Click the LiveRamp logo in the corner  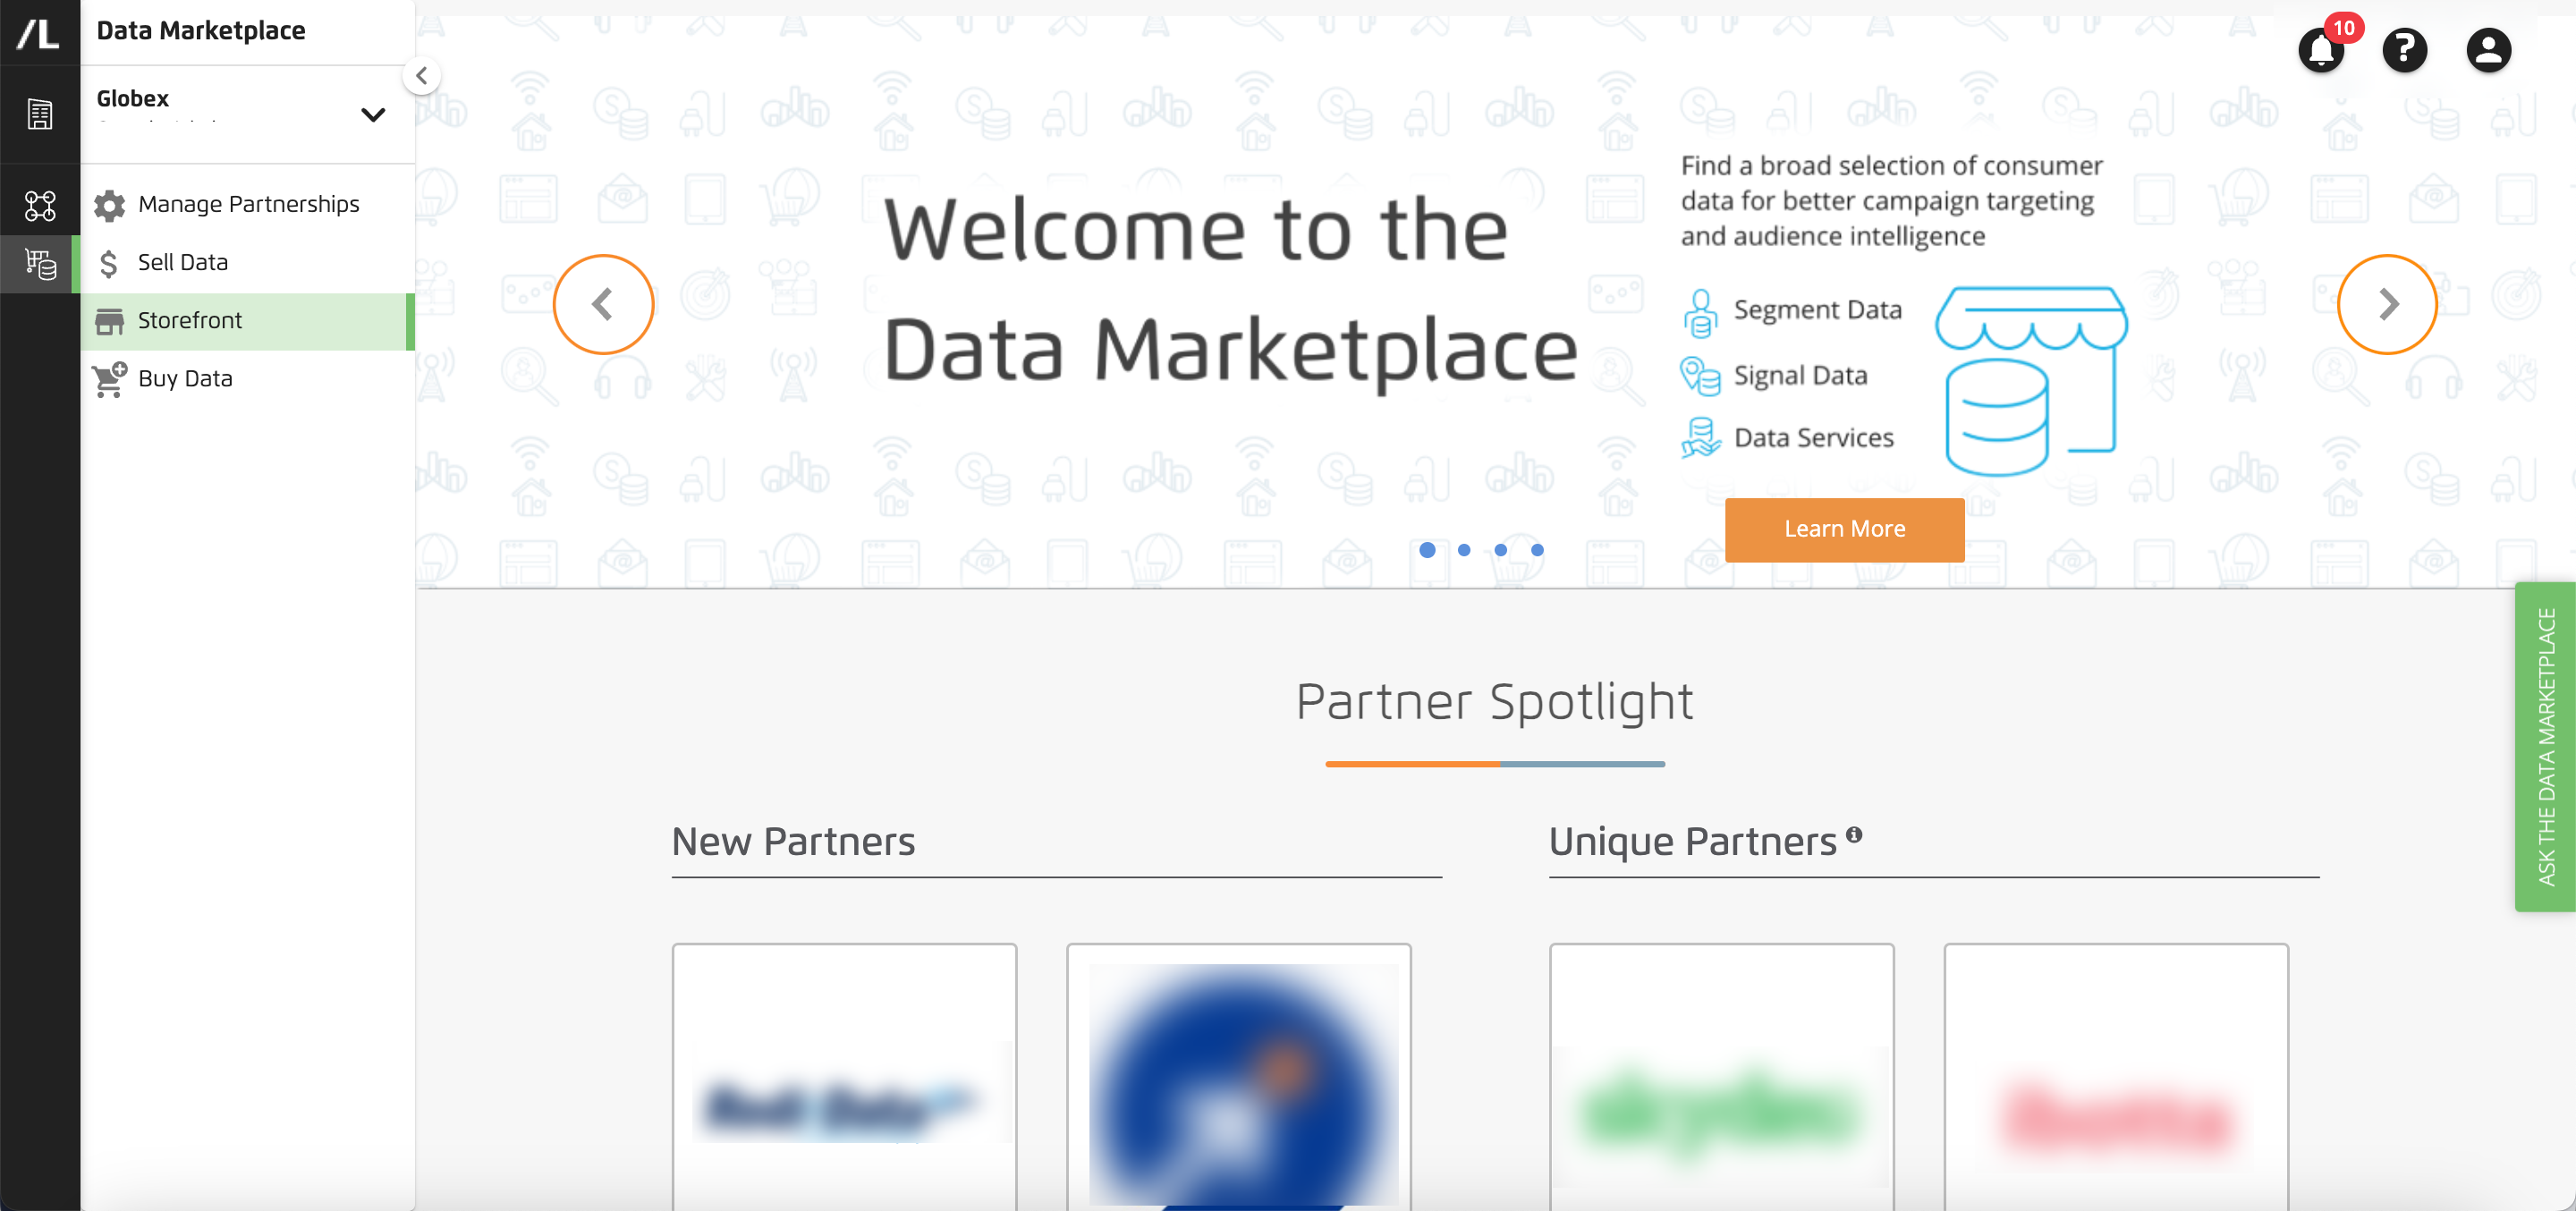click(39, 33)
